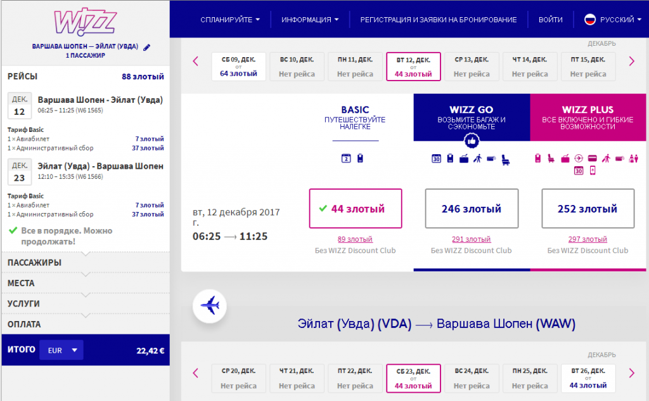
Task: Click the Wizz Air logo
Action: pos(86,22)
